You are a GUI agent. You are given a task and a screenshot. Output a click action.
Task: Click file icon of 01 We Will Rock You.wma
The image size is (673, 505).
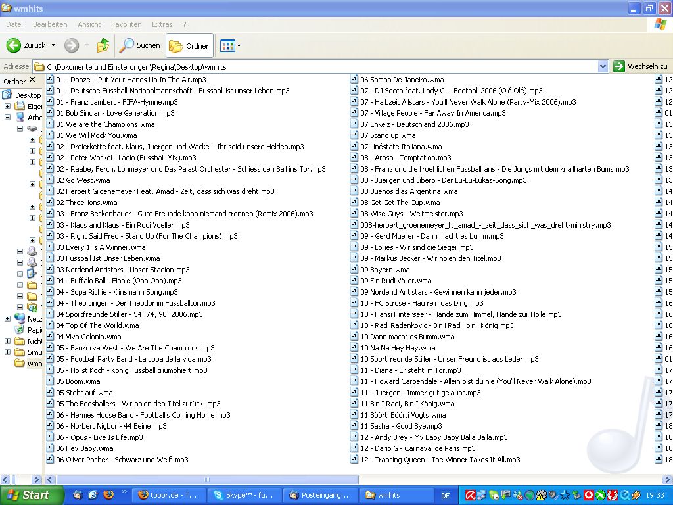50,135
